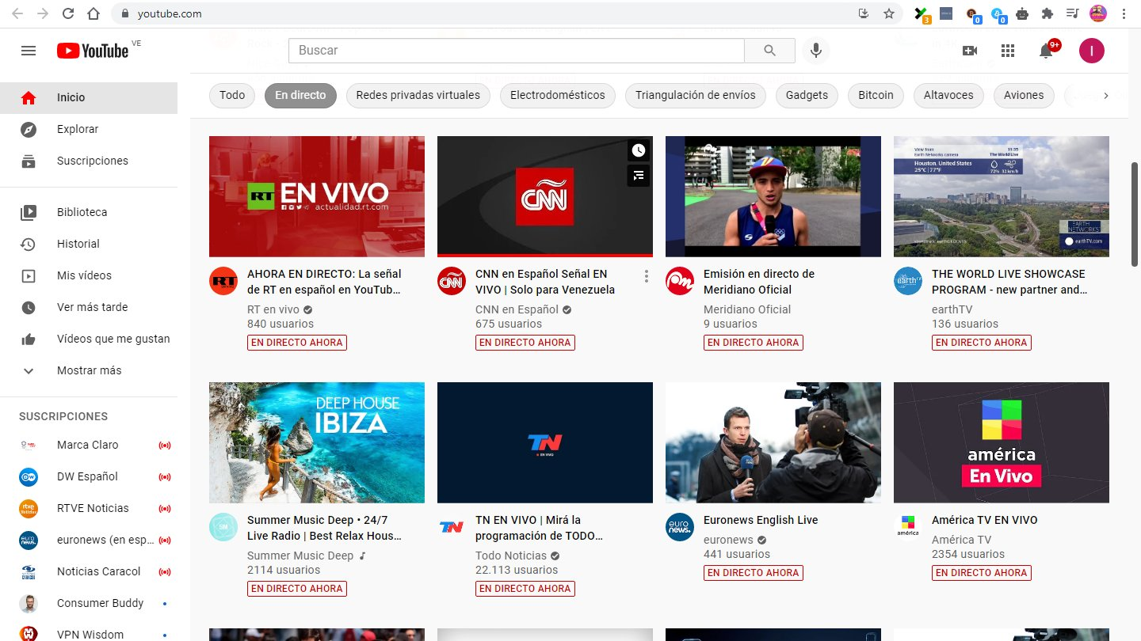Open the account avatar menu

click(1092, 51)
